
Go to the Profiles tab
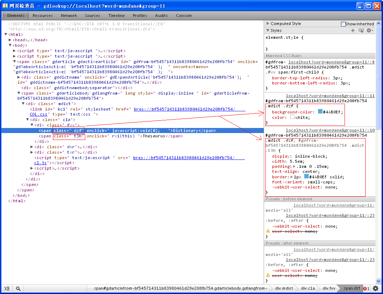tap(140, 16)
